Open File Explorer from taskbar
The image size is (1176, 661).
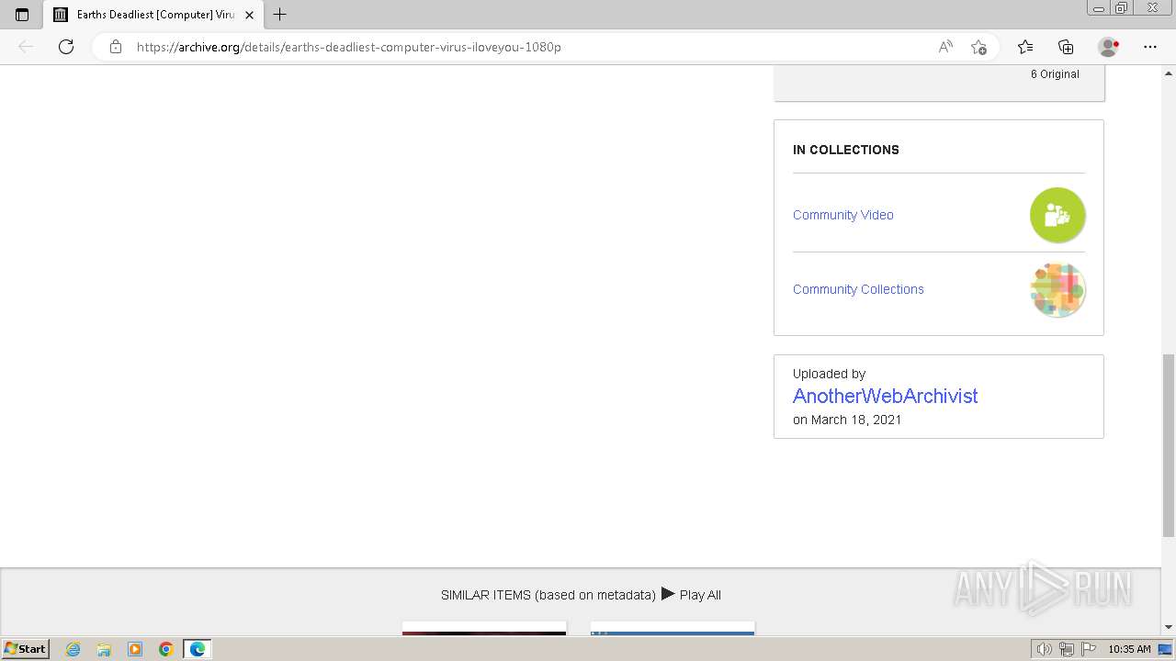104,649
